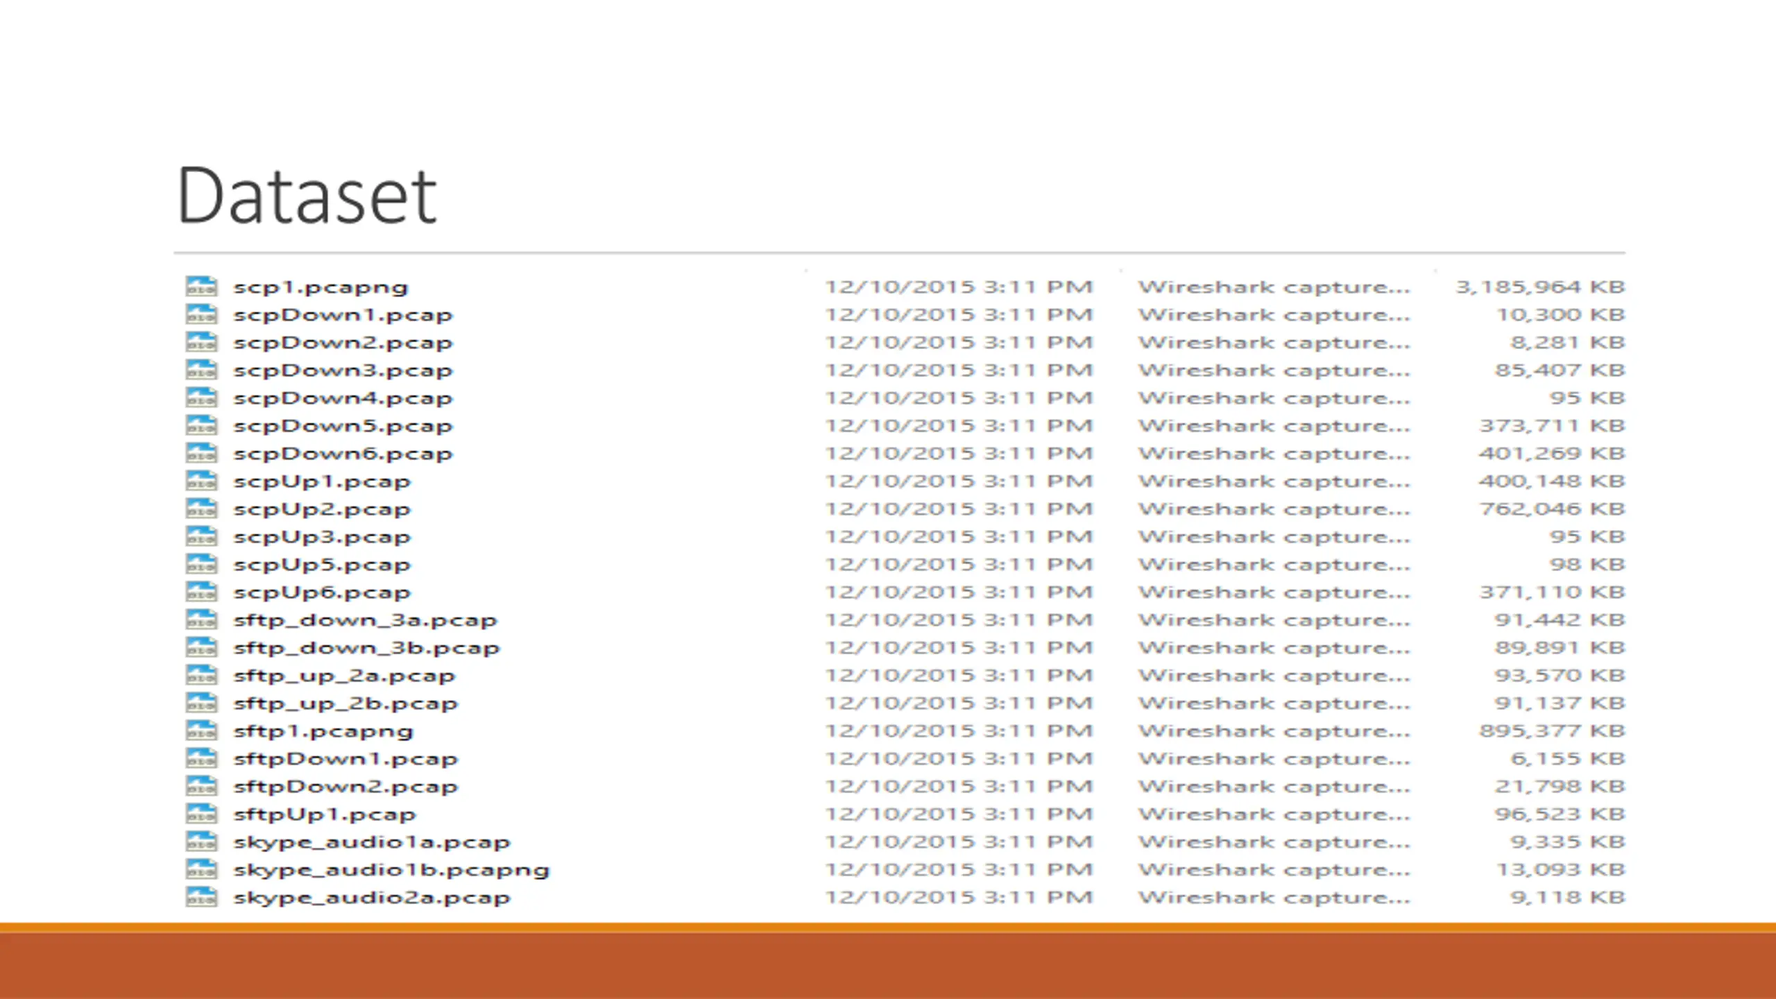Click file name sftpDown2.pcap
This screenshot has height=999, width=1776.
(x=345, y=787)
